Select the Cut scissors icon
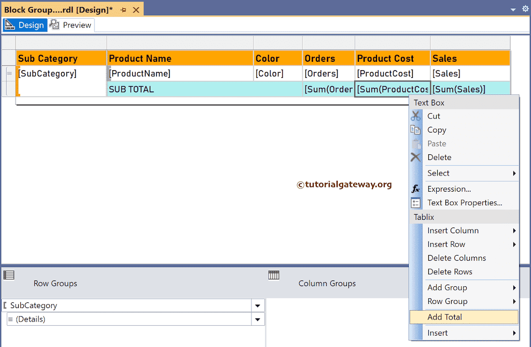The image size is (531, 347). point(415,116)
